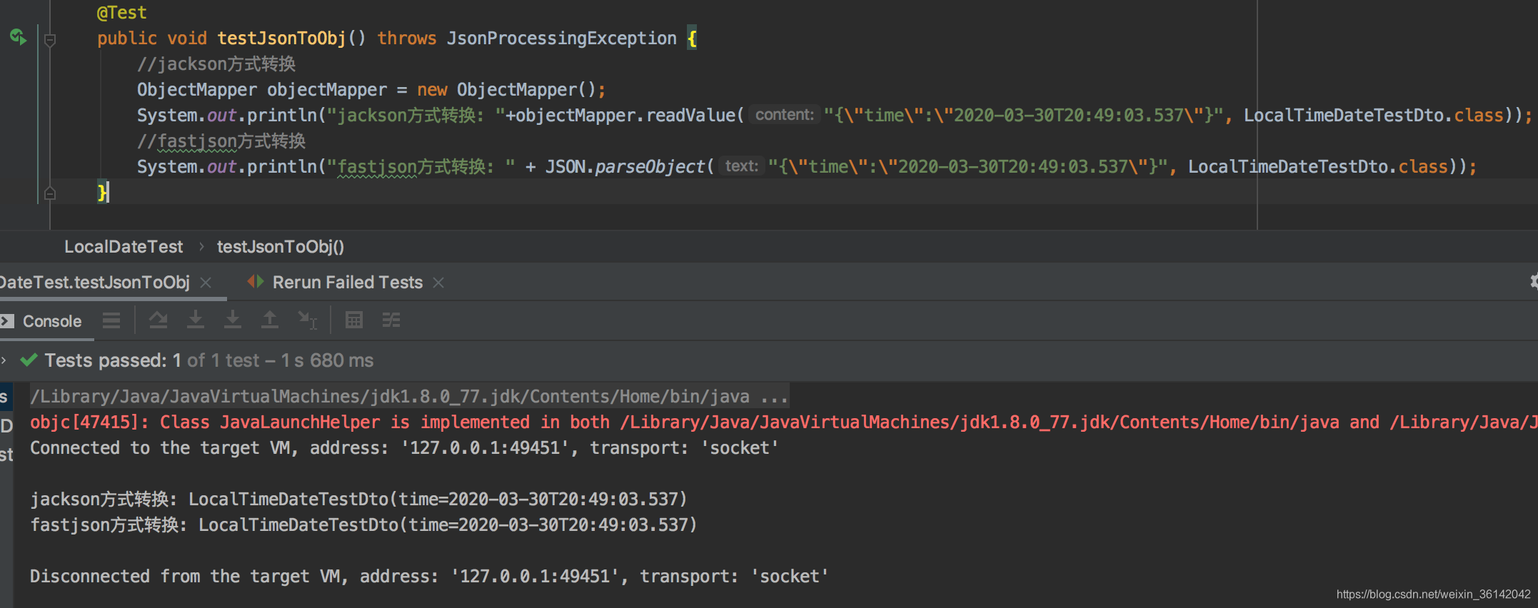
Task: Open the Evaluate Expression calculator icon
Action: [x=354, y=320]
